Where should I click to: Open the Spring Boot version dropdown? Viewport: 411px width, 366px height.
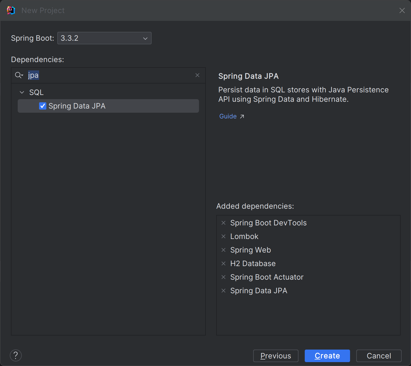104,38
